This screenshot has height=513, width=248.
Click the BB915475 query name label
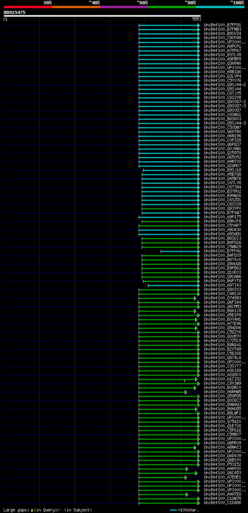[15, 12]
